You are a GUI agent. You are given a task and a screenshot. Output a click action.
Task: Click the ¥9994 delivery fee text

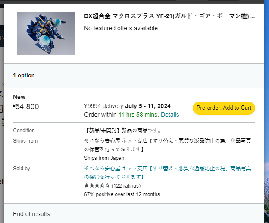[x=103, y=106]
